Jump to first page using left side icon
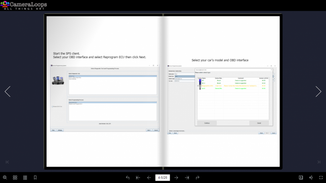This screenshot has height=183, width=326. tap(7, 162)
